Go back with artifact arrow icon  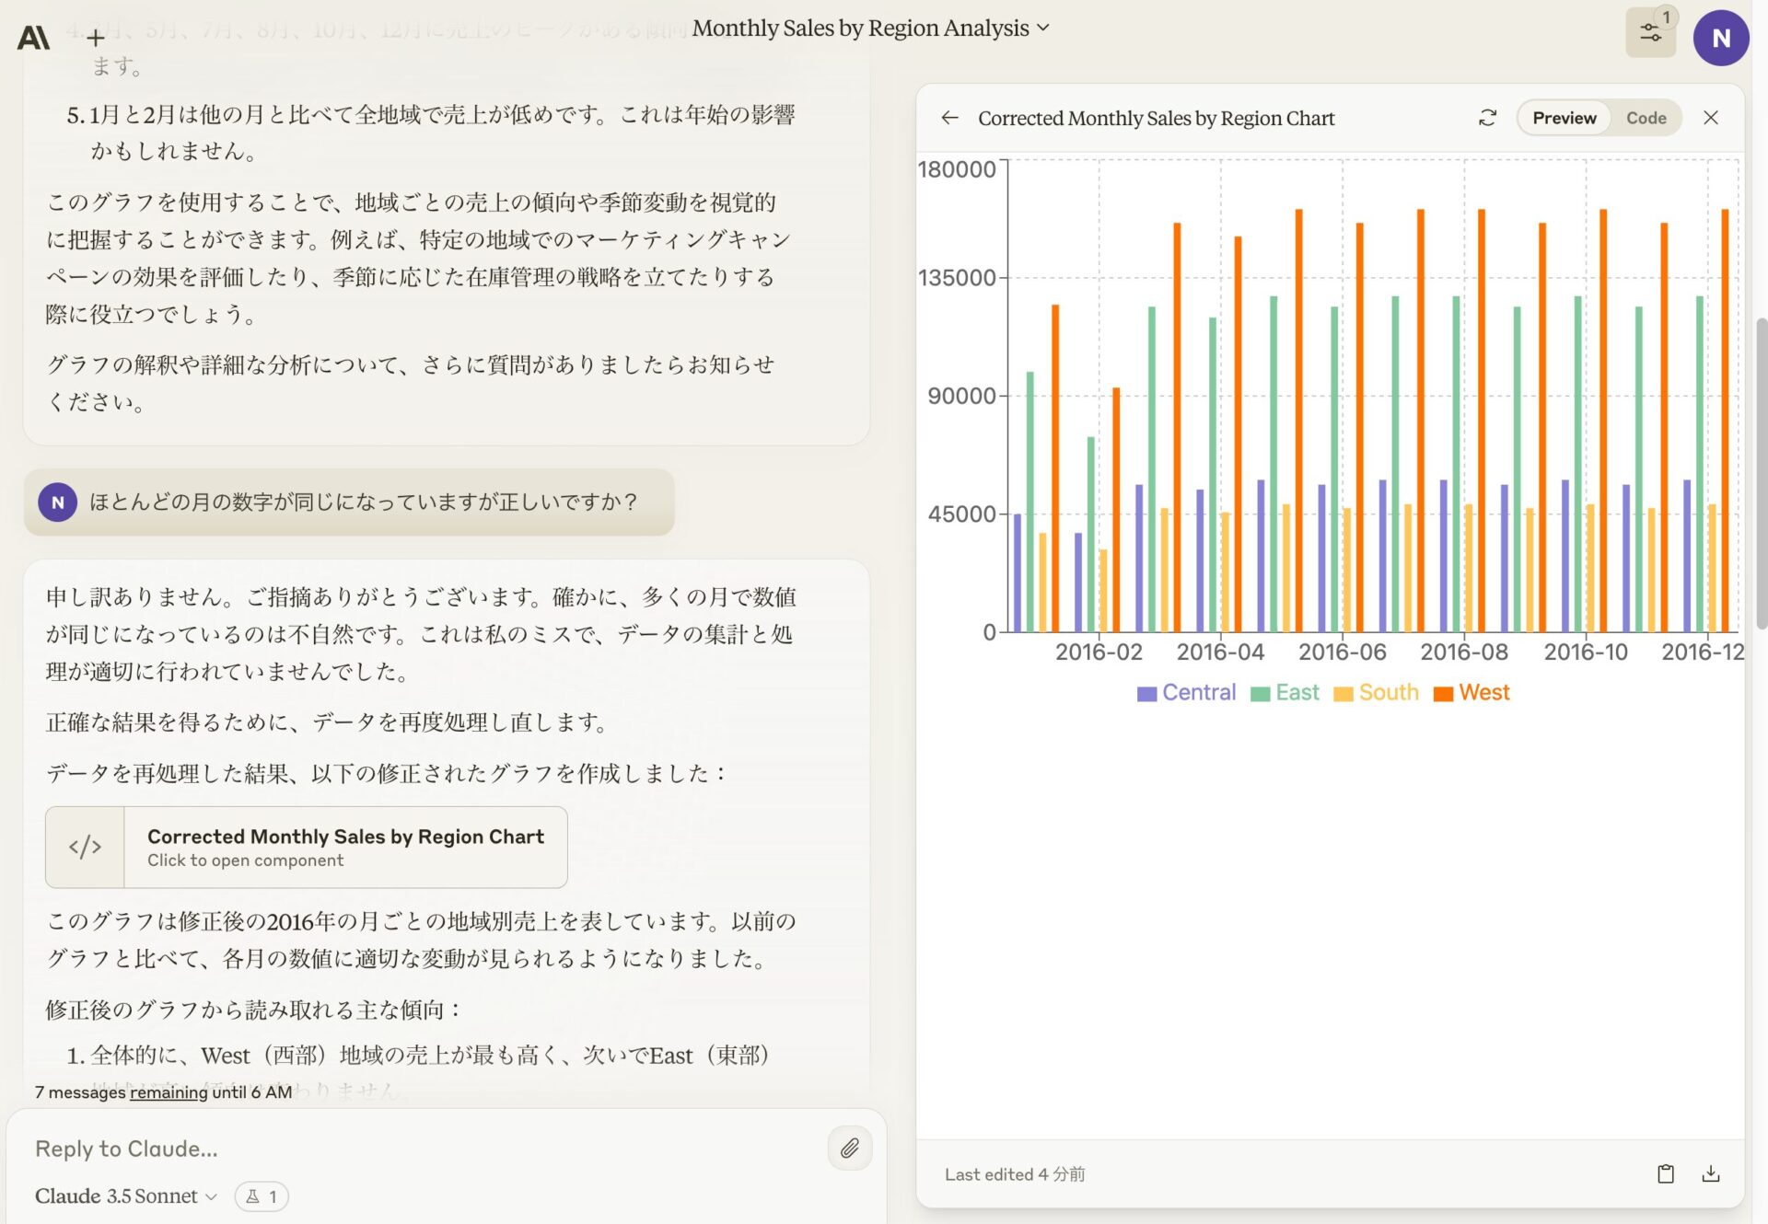[x=949, y=118]
